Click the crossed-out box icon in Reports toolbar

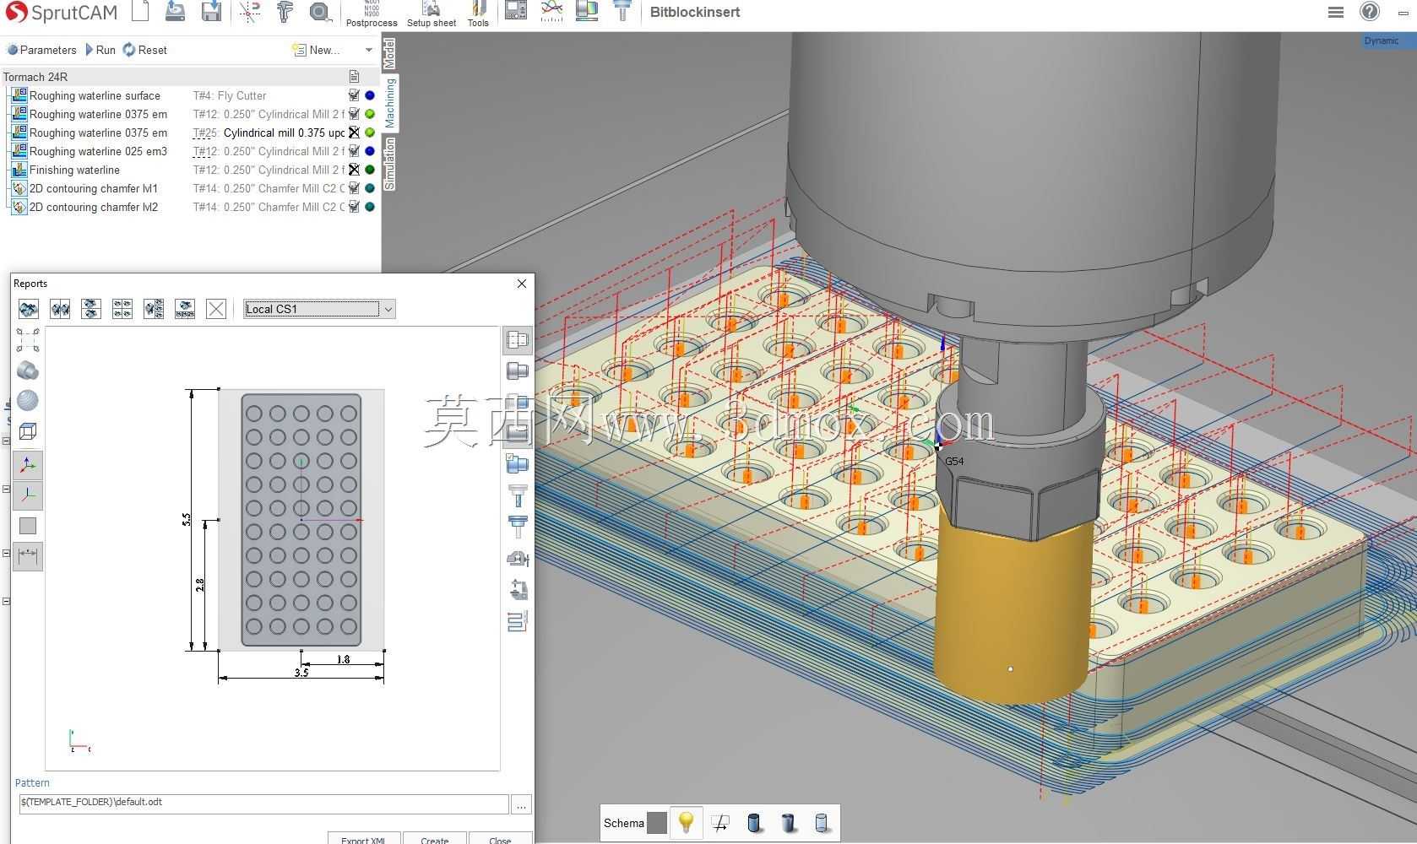216,309
